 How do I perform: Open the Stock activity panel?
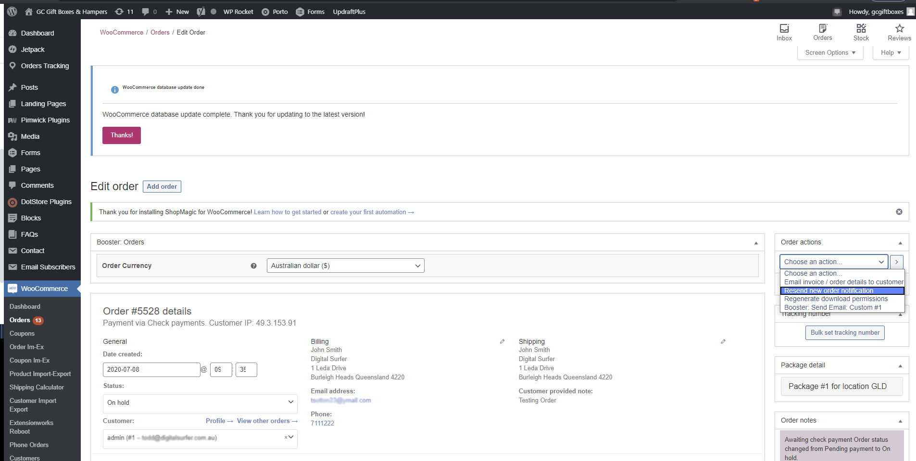[861, 32]
